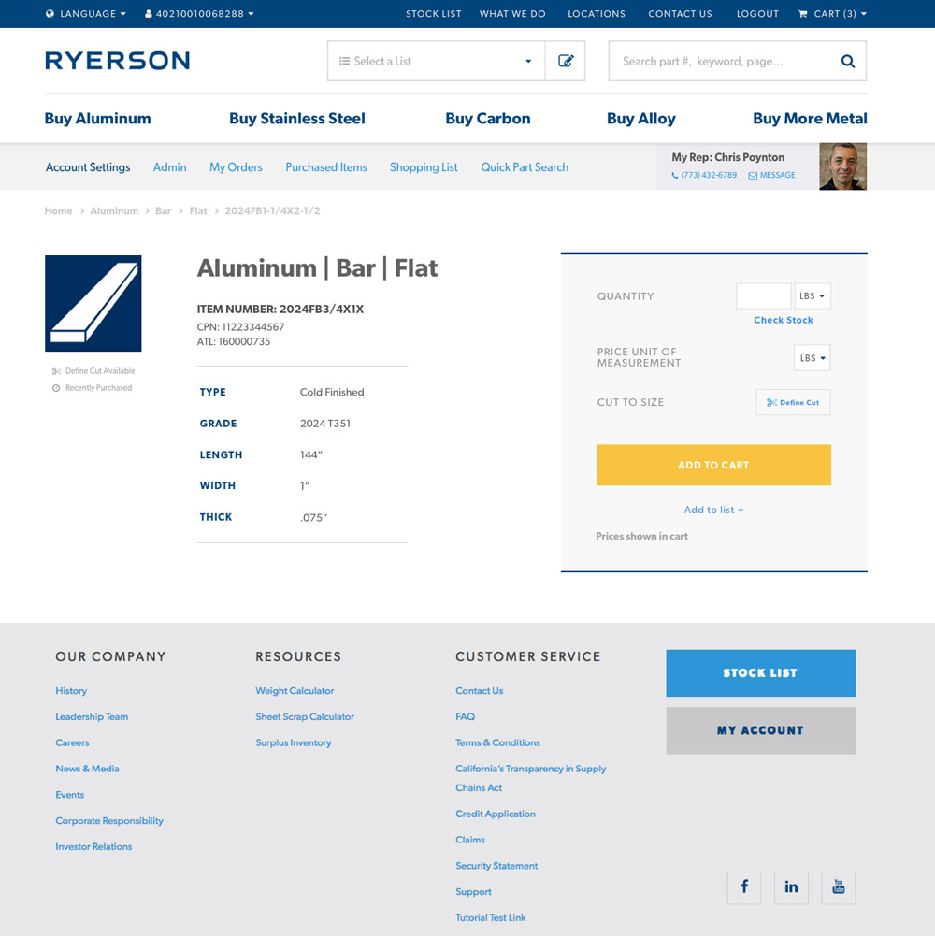Click the flat bar product image
The width and height of the screenshot is (935, 936).
click(93, 303)
